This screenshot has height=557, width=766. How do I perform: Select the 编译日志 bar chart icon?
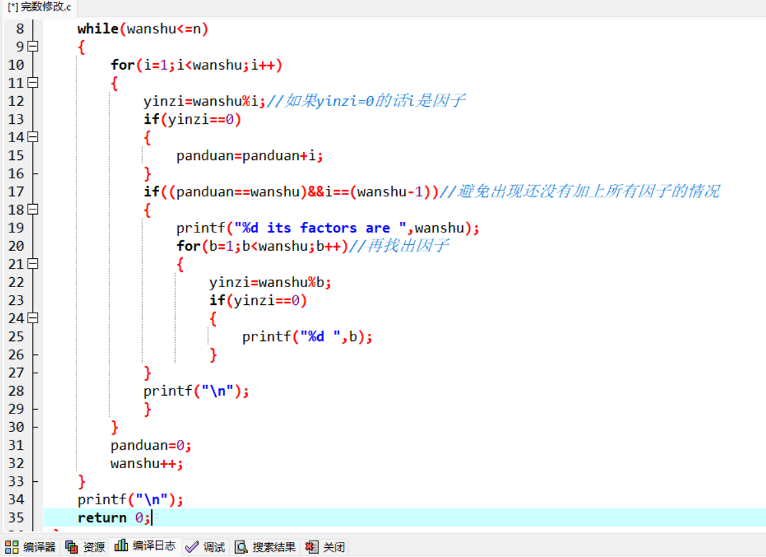pos(121,546)
